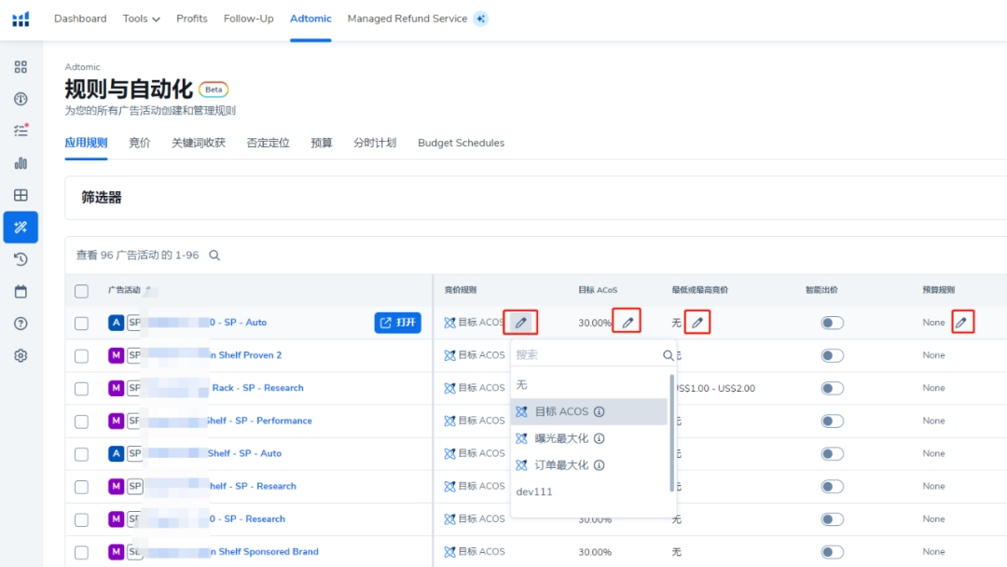Choose 无 option in bid rule dropdown
Image resolution: width=1007 pixels, height=567 pixels.
pyautogui.click(x=589, y=384)
